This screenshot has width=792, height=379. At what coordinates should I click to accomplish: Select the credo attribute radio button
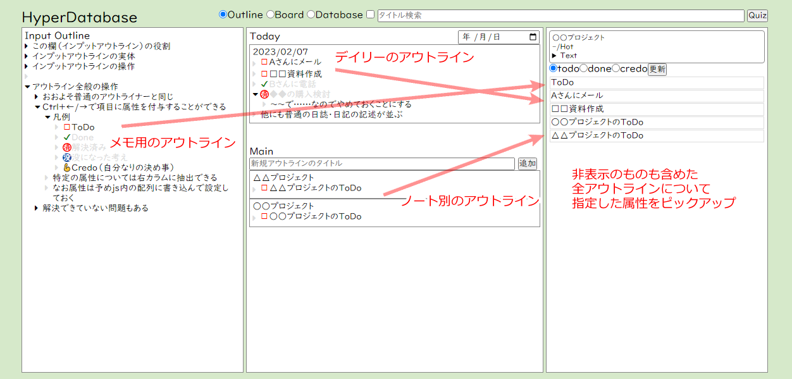pyautogui.click(x=616, y=68)
